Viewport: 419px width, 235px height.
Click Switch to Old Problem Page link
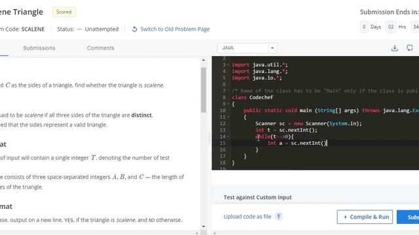point(175,29)
